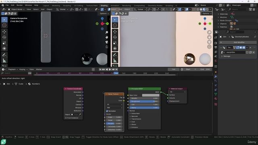Open the Modifiers wrench properties tab
The image size is (258, 145).
[216, 76]
